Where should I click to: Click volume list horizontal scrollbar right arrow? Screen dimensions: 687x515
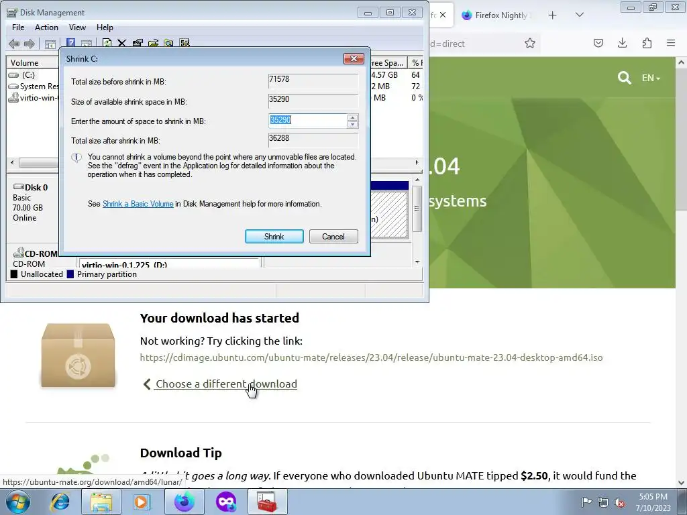[x=417, y=162]
